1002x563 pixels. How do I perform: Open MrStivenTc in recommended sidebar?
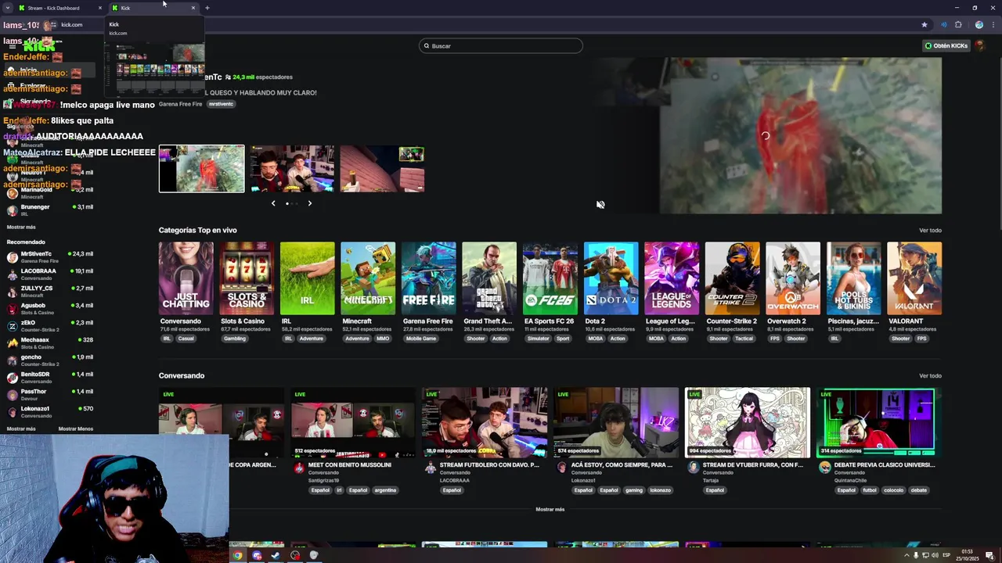49,256
